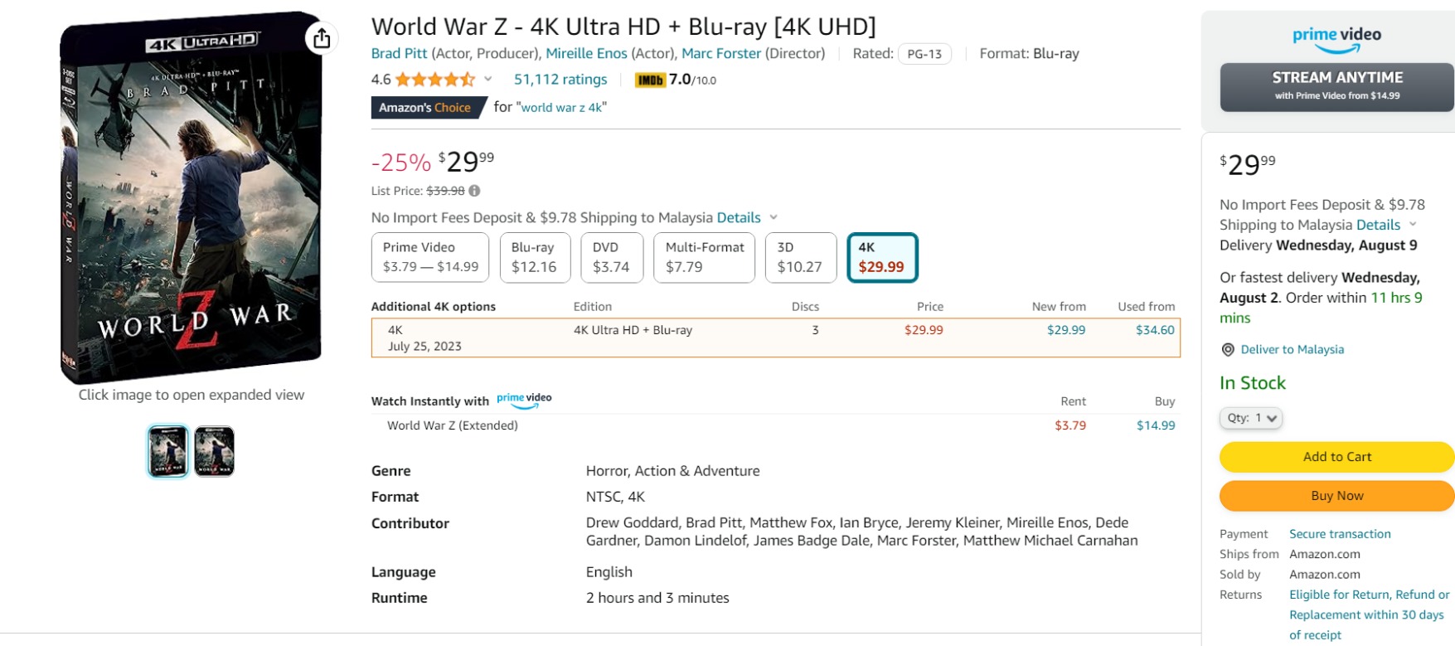
Task: Click the Prime Video logo in sidebar
Action: point(1336,39)
